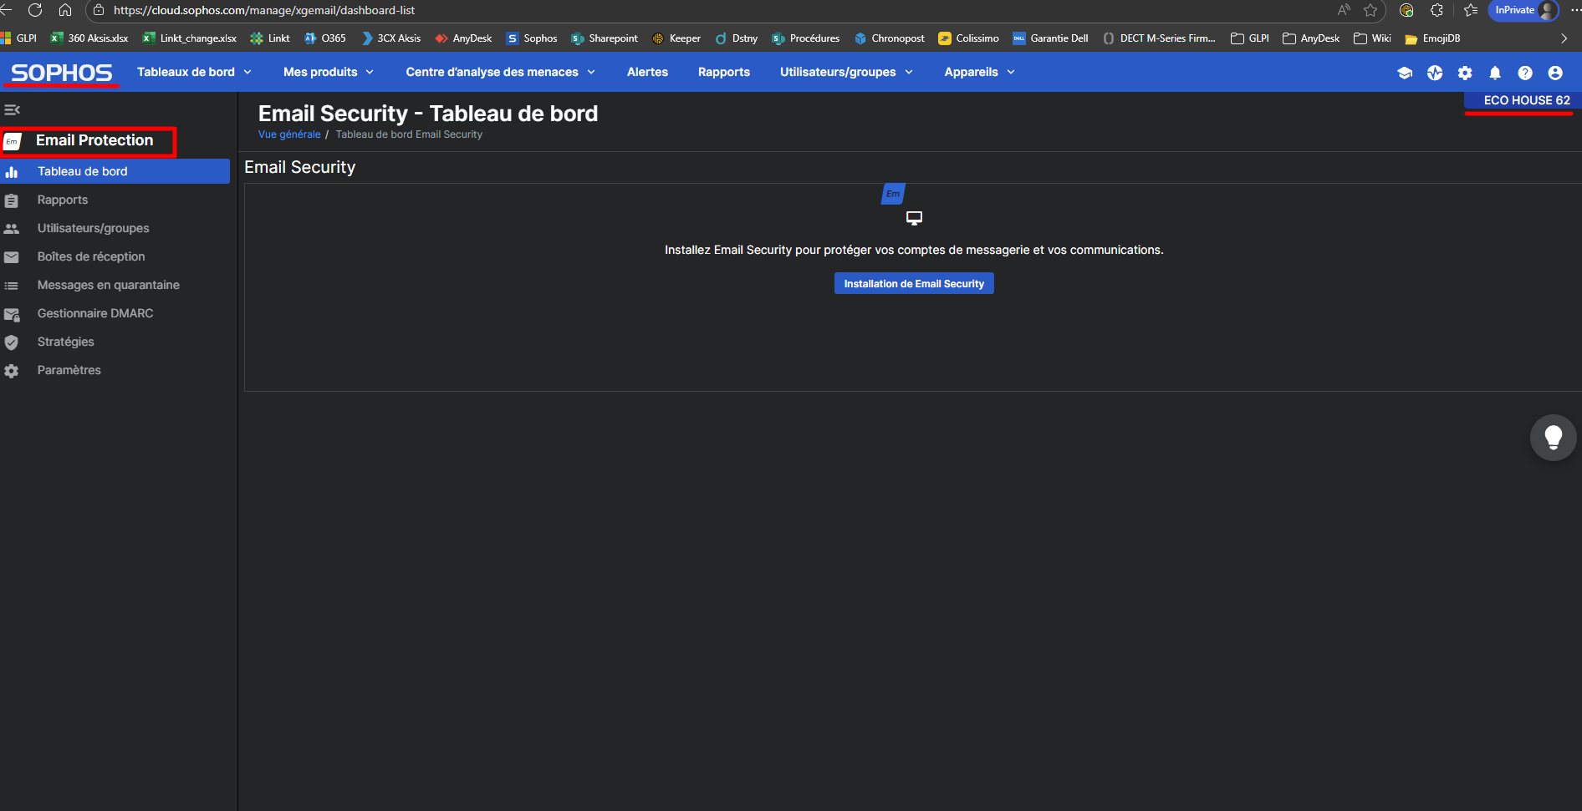This screenshot has height=811, width=1582.
Task: Open the Wiki bookmarks folder
Action: tap(1373, 38)
